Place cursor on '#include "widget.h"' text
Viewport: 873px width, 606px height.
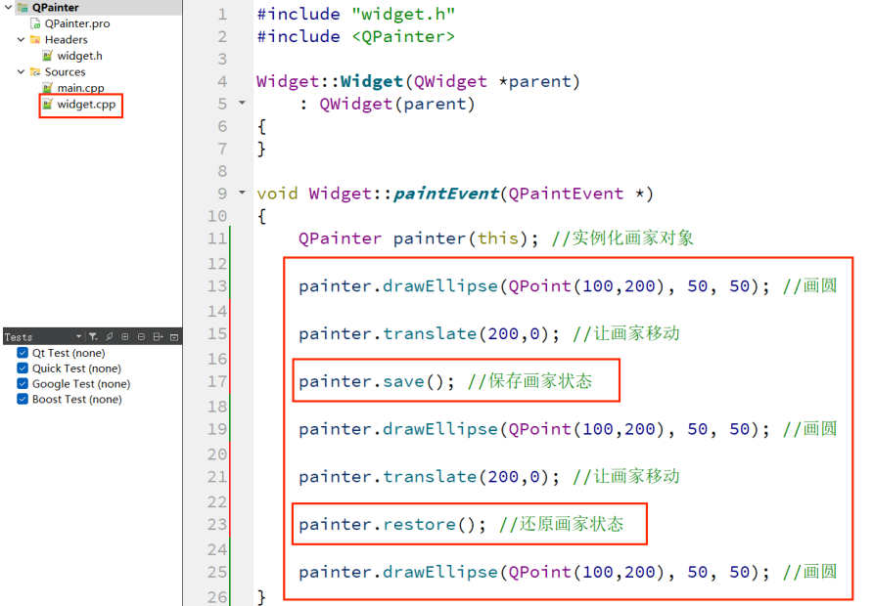[356, 14]
